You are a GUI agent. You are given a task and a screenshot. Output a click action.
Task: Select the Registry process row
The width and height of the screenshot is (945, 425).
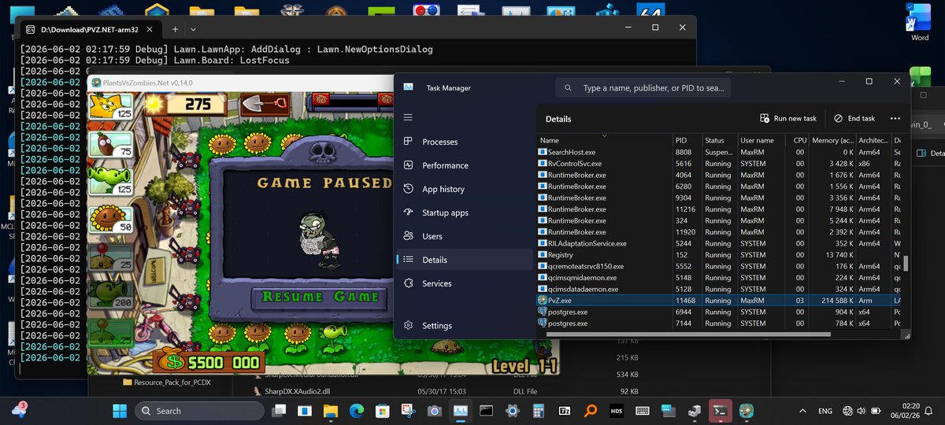click(720, 255)
